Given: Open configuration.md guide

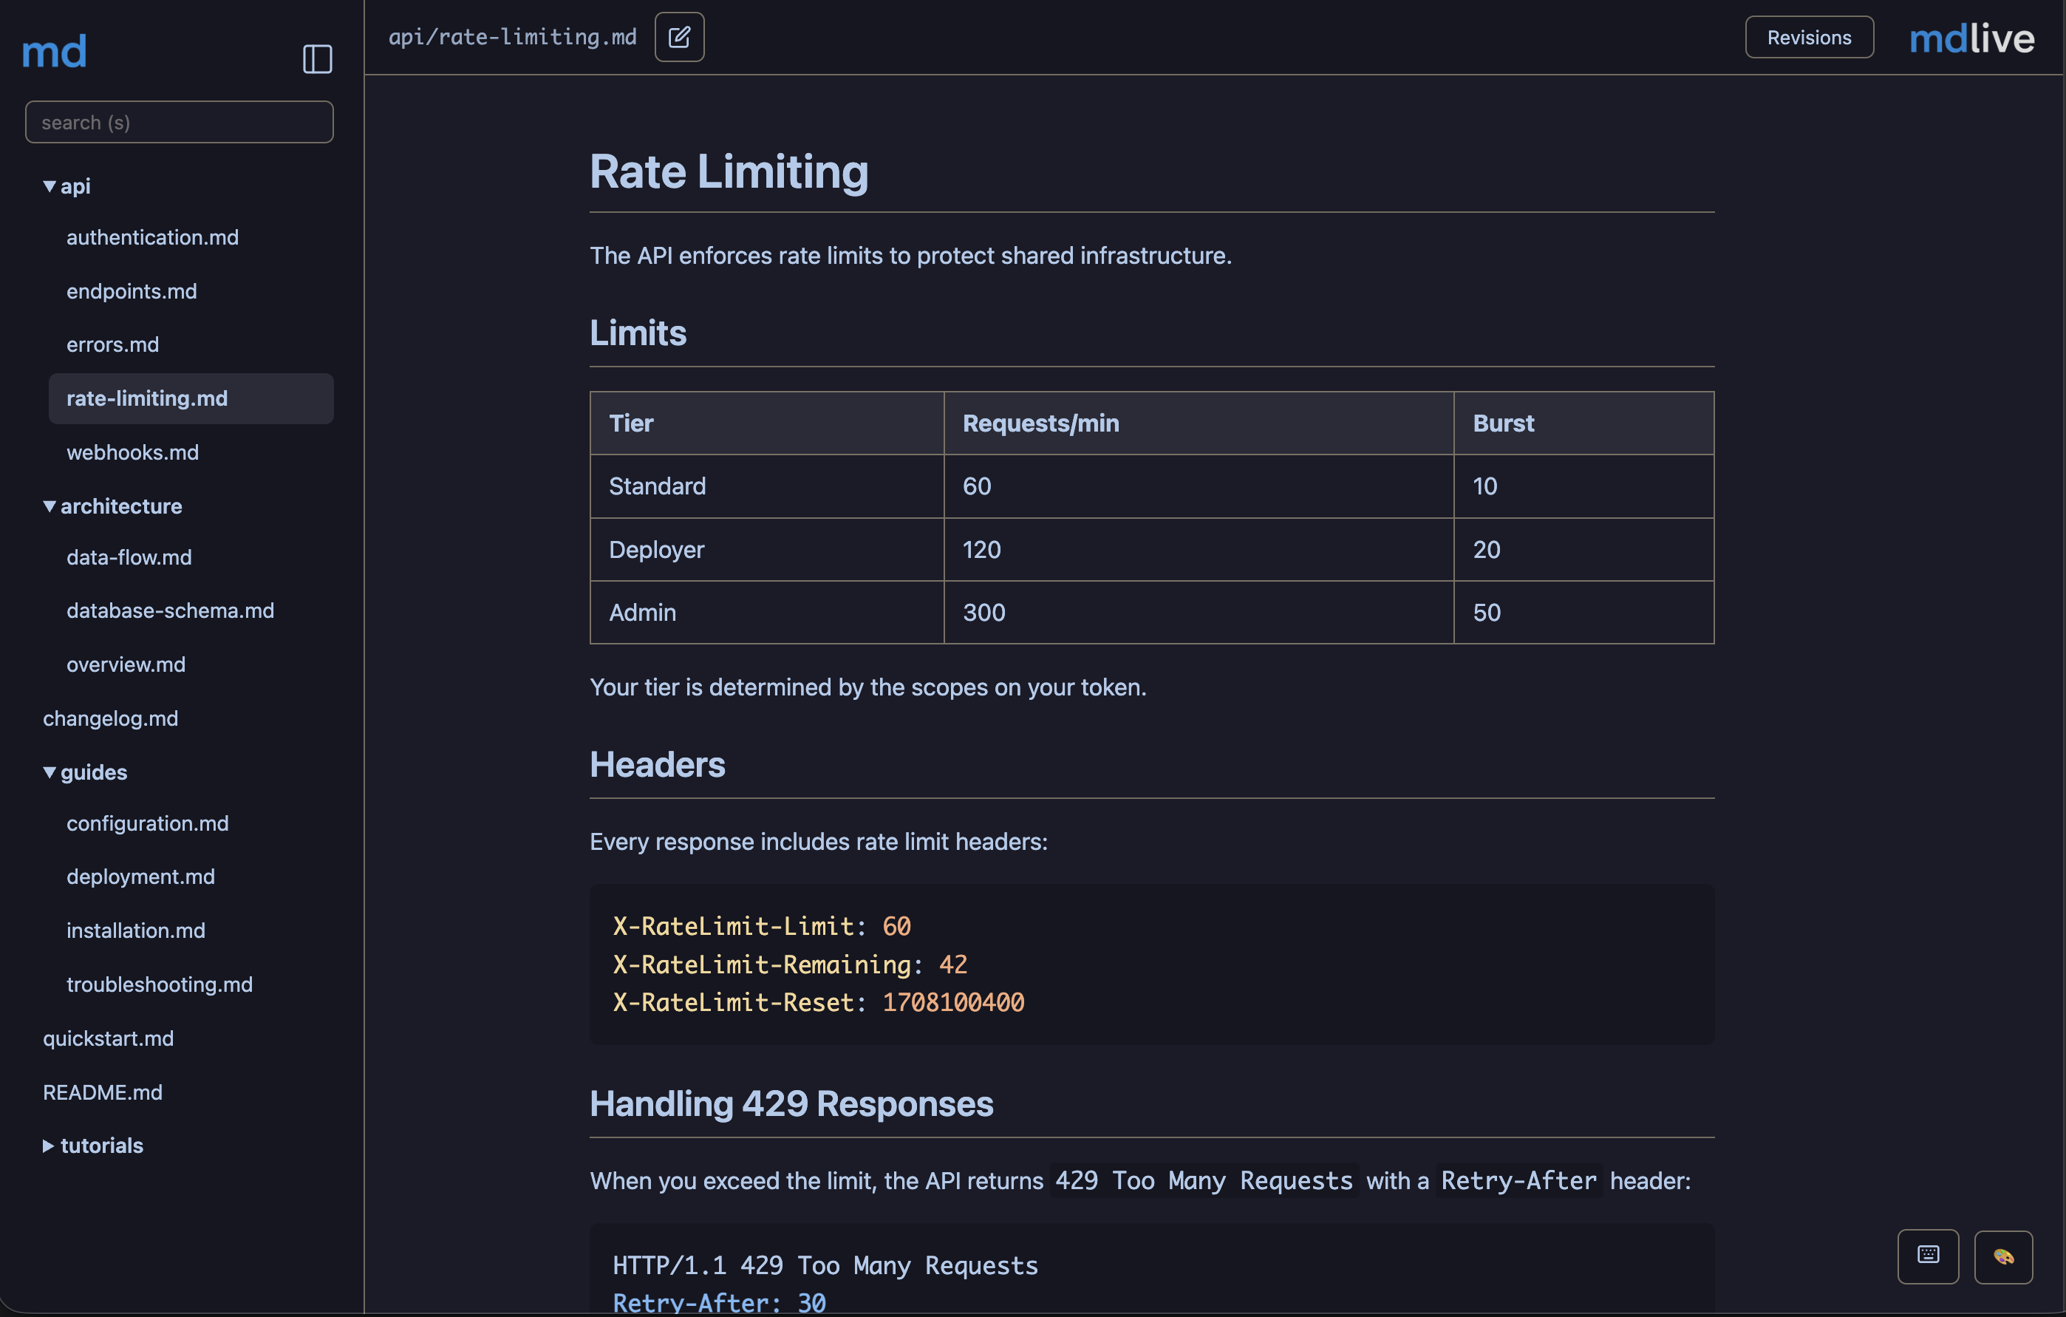Looking at the screenshot, I should tap(148, 823).
